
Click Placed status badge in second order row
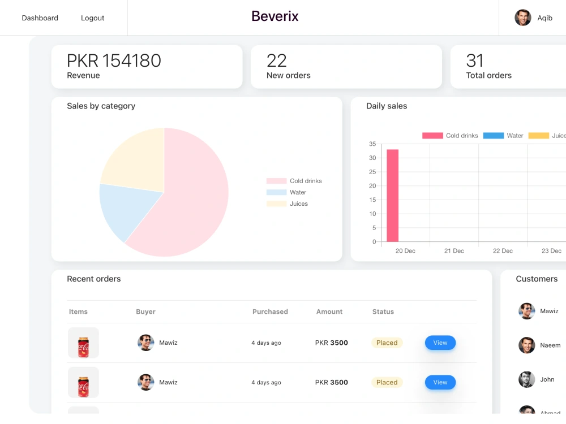[x=387, y=383]
